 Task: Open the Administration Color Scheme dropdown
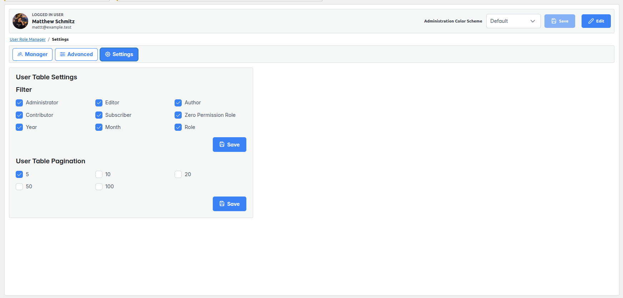click(x=513, y=21)
